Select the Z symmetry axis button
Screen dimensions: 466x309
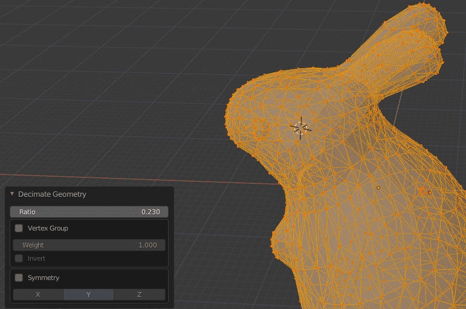pyautogui.click(x=139, y=295)
